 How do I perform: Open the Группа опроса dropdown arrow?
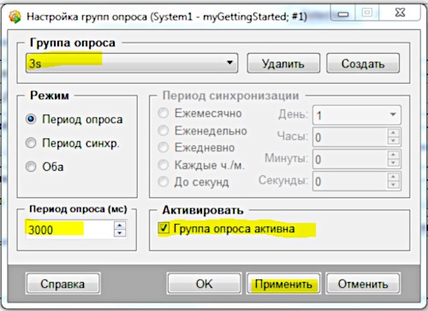(229, 62)
